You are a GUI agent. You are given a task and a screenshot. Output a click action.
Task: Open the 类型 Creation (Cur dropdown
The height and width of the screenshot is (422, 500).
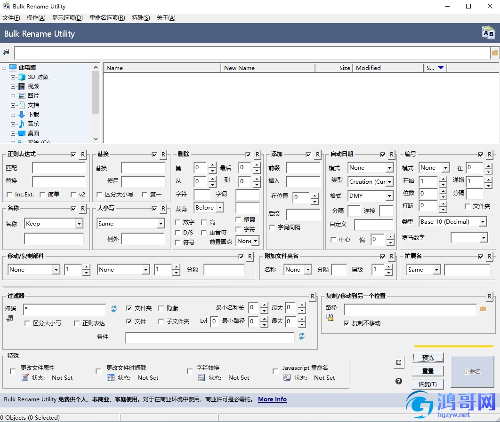point(389,182)
